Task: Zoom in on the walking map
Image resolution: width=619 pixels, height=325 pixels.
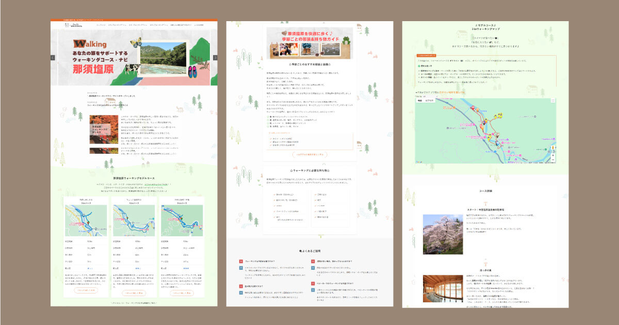Action: point(553,155)
